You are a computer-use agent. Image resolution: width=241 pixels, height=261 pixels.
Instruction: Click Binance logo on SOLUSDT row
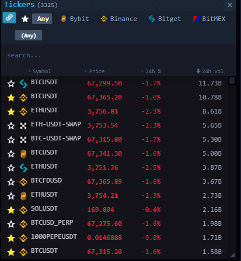click(x=23, y=210)
